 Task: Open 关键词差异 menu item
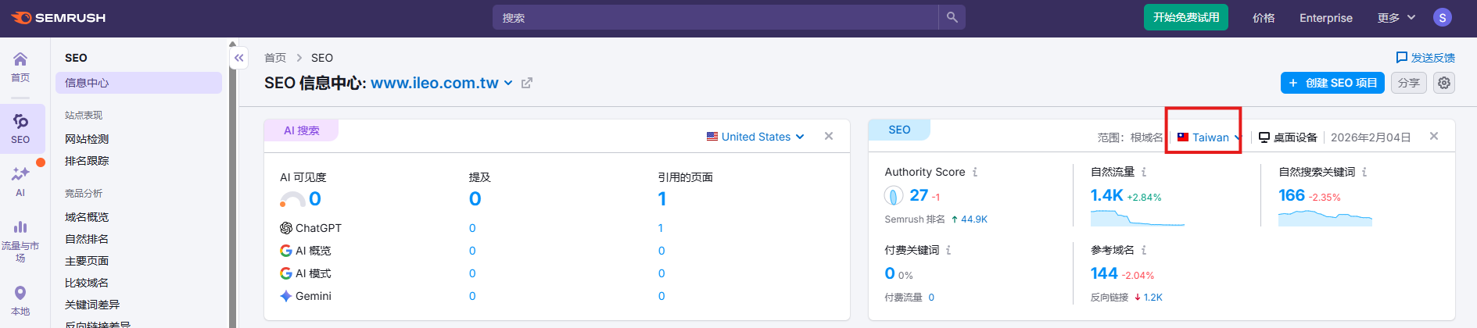[92, 305]
